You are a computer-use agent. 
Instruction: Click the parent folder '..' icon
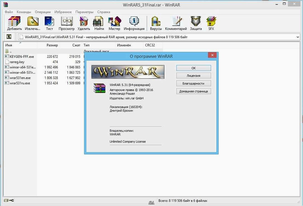(x=7, y=51)
